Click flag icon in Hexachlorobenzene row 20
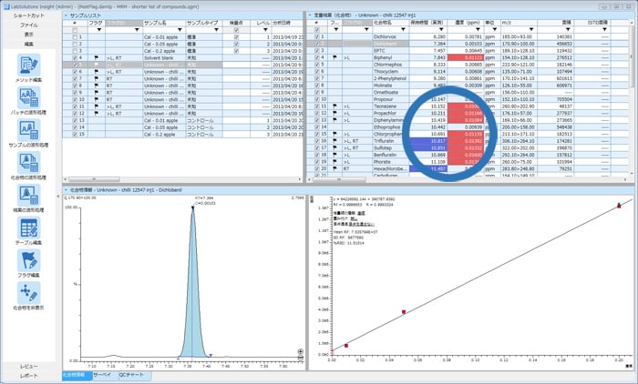 334,168
